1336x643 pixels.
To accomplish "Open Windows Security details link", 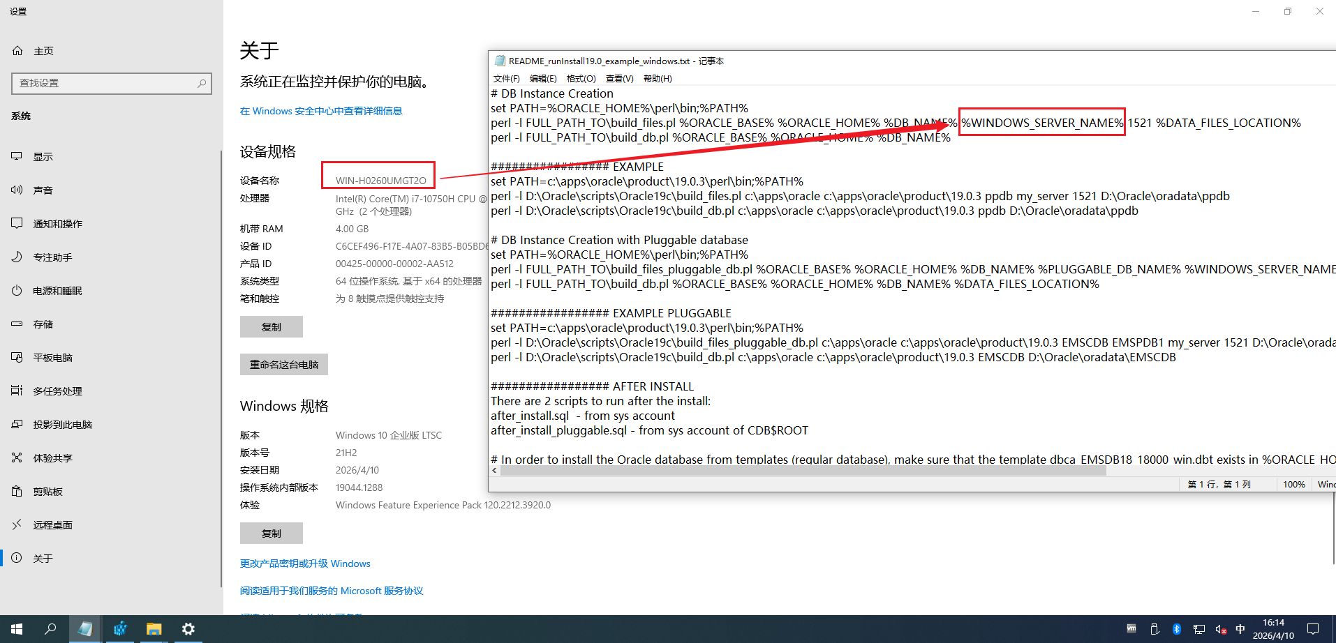I will tap(321, 111).
